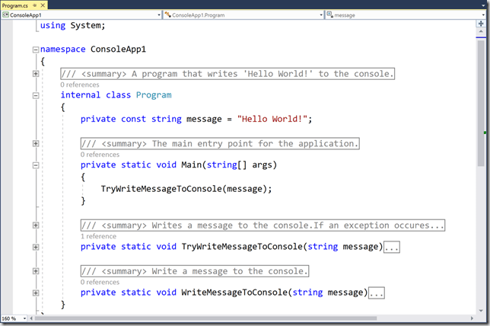The width and height of the screenshot is (490, 326).
Task: Pin the Program.cs document tab
Action: point(34,5)
